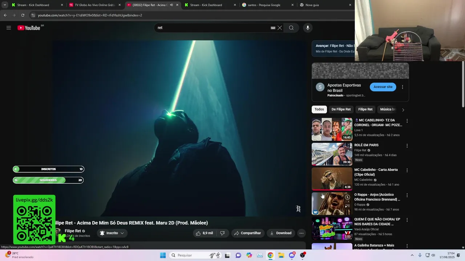
Task: Open Quem é que não chora thumbnail
Action: (x=332, y=228)
